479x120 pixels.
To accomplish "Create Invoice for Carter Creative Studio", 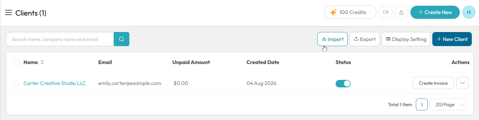I will pyautogui.click(x=433, y=83).
